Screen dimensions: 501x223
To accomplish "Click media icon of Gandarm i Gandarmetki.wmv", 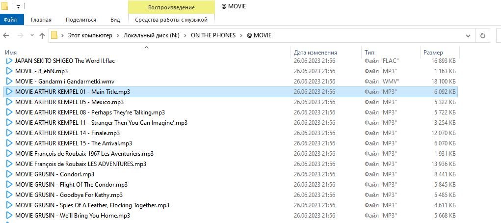I will pos(9,81).
